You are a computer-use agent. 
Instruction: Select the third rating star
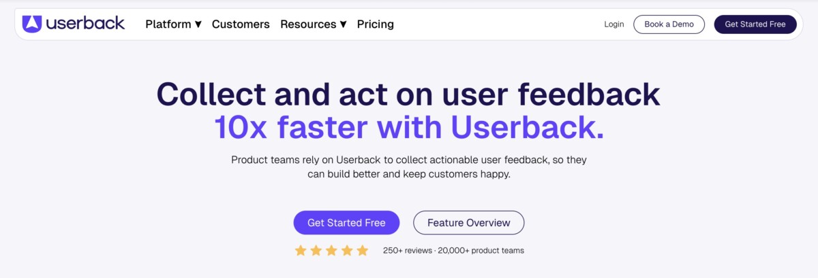331,251
